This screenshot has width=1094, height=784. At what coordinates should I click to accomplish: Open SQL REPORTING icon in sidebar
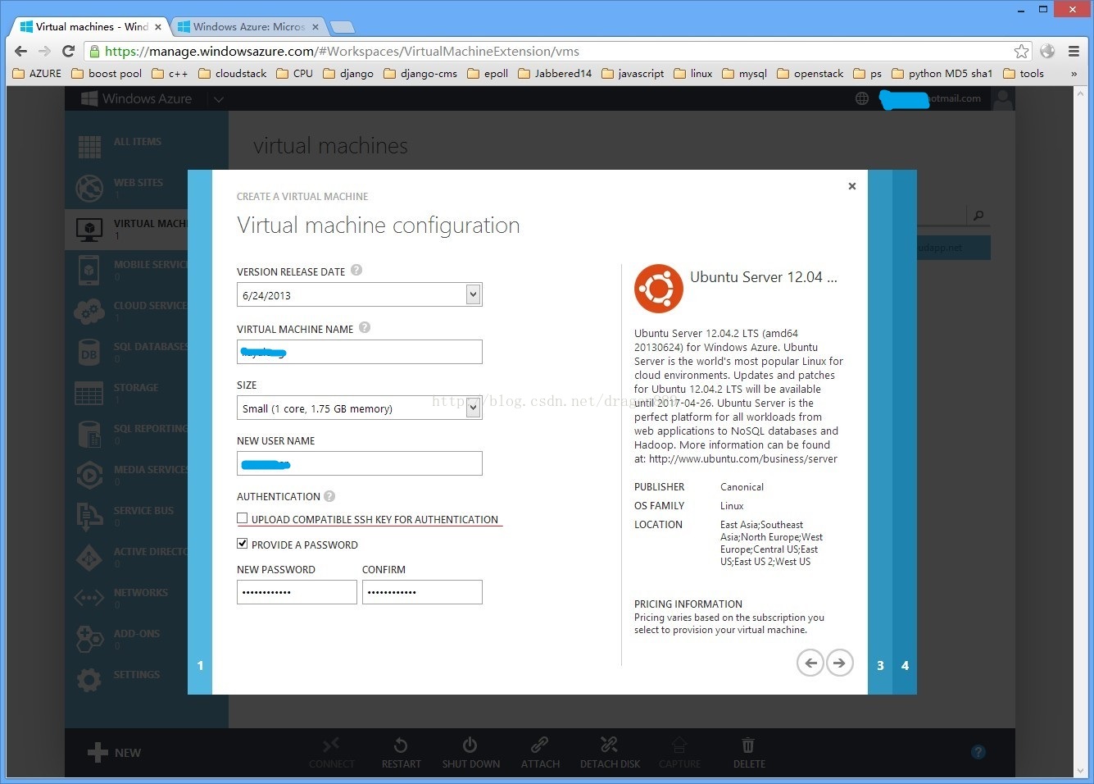pyautogui.click(x=89, y=435)
